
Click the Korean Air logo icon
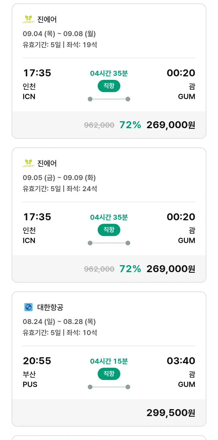click(x=28, y=307)
